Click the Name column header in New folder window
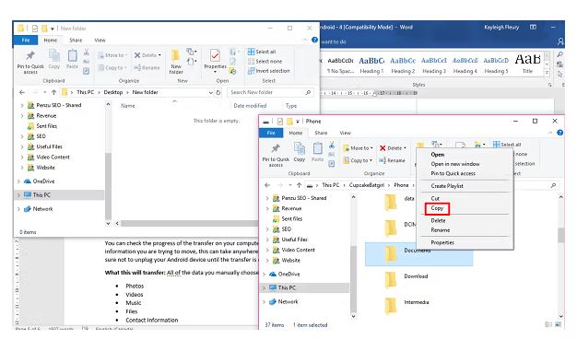Viewport: 577px width, 351px height. click(128, 106)
